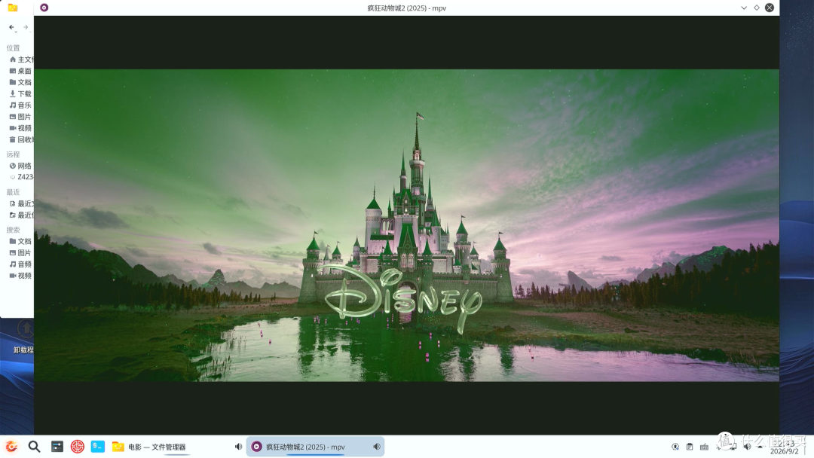Click the Disney video frame in mpv
This screenshot has height=458, width=814.
coord(406,226)
